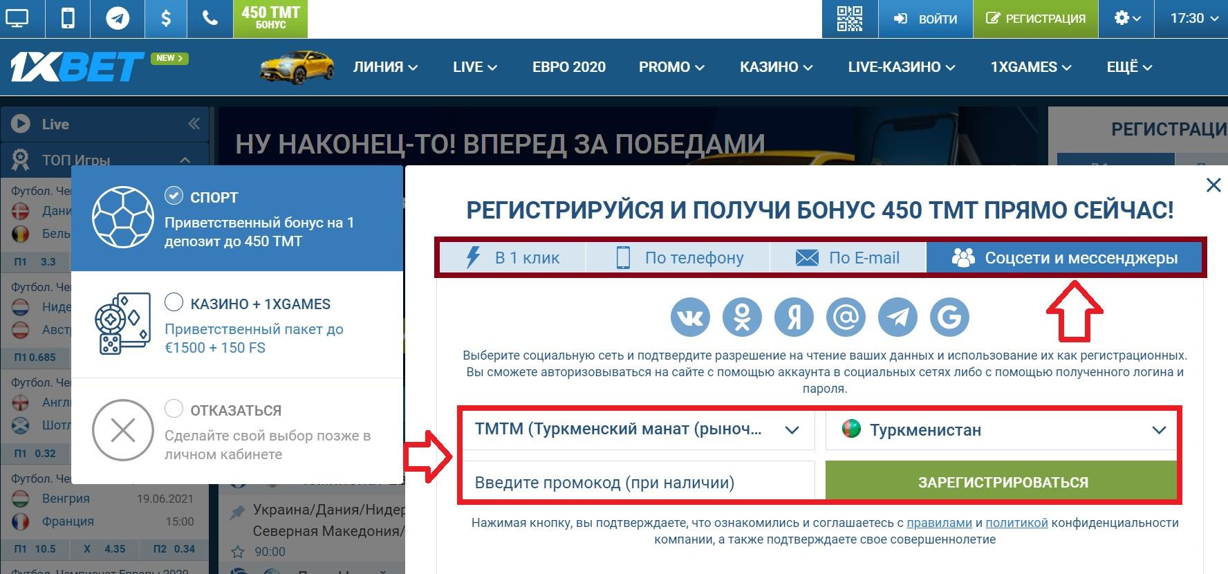Open the ЛИНИЯ menu
This screenshot has height=574, width=1228.
pos(385,67)
